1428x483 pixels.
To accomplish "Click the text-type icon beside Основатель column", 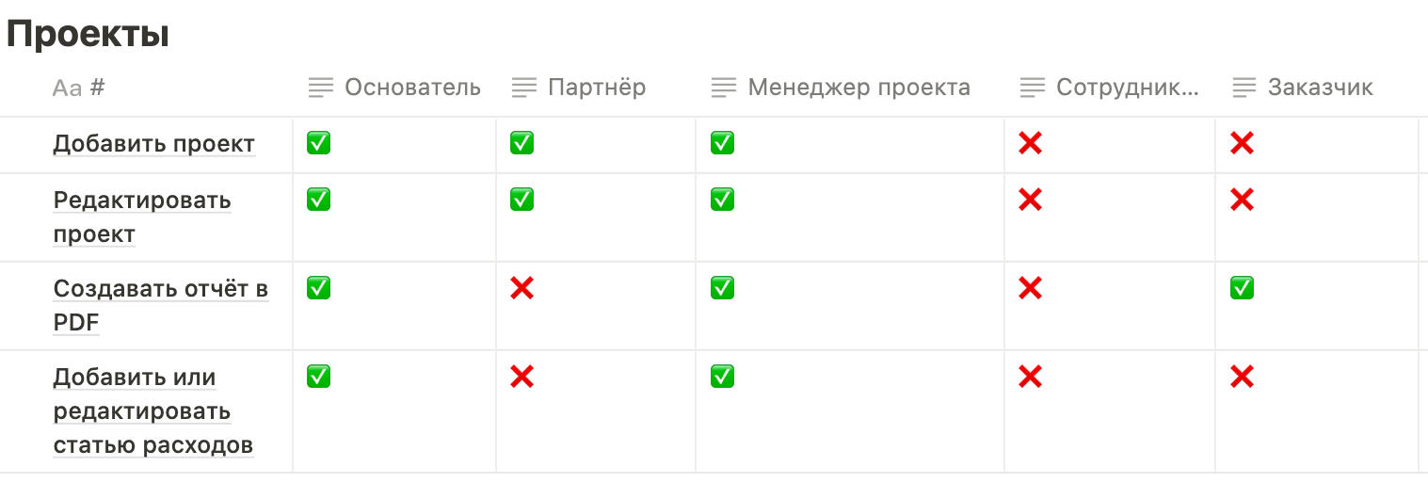I will click(321, 89).
